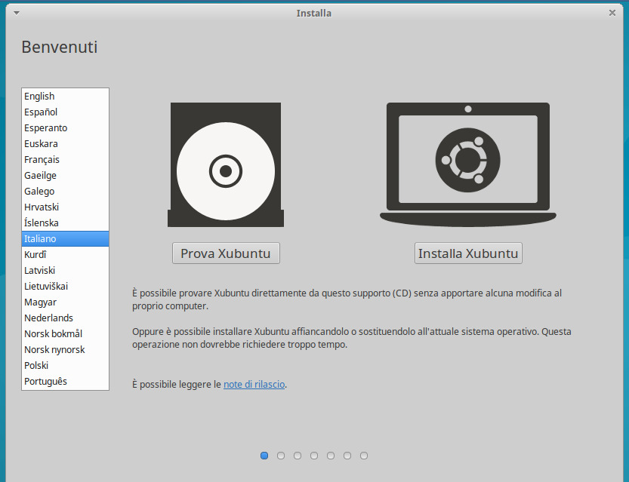Select Kurdî in the language list
The height and width of the screenshot is (482, 629).
pyautogui.click(x=65, y=254)
